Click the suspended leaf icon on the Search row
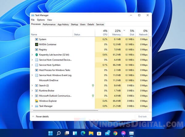The height and width of the screenshot is (137, 185). point(93,85)
